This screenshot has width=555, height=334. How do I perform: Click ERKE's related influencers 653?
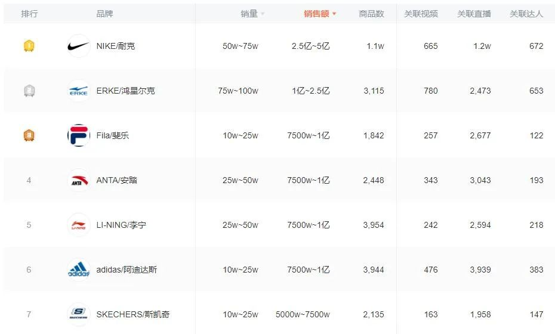536,91
